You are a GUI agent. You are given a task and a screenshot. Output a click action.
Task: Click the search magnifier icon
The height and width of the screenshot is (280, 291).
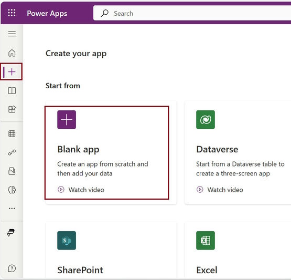(105, 13)
